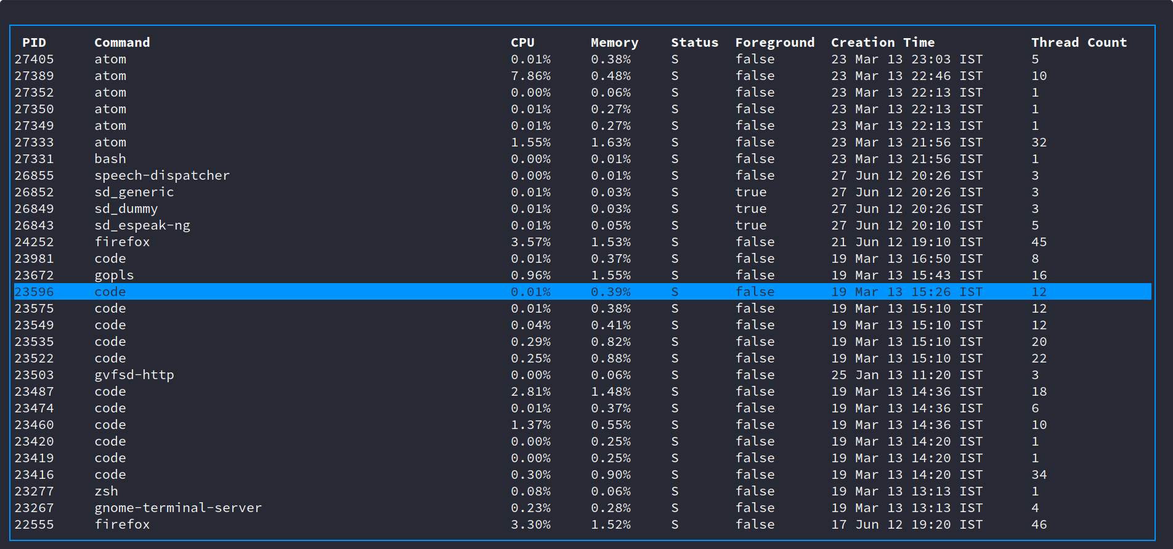1173x549 pixels.
Task: Select the atom row with PID 27389
Action: [583, 76]
